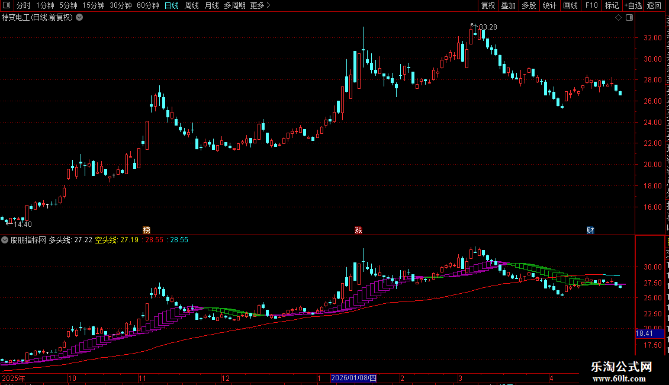Screen dimensions: 669x385
Task: Select the 15分钟 period
Action: 93,5
